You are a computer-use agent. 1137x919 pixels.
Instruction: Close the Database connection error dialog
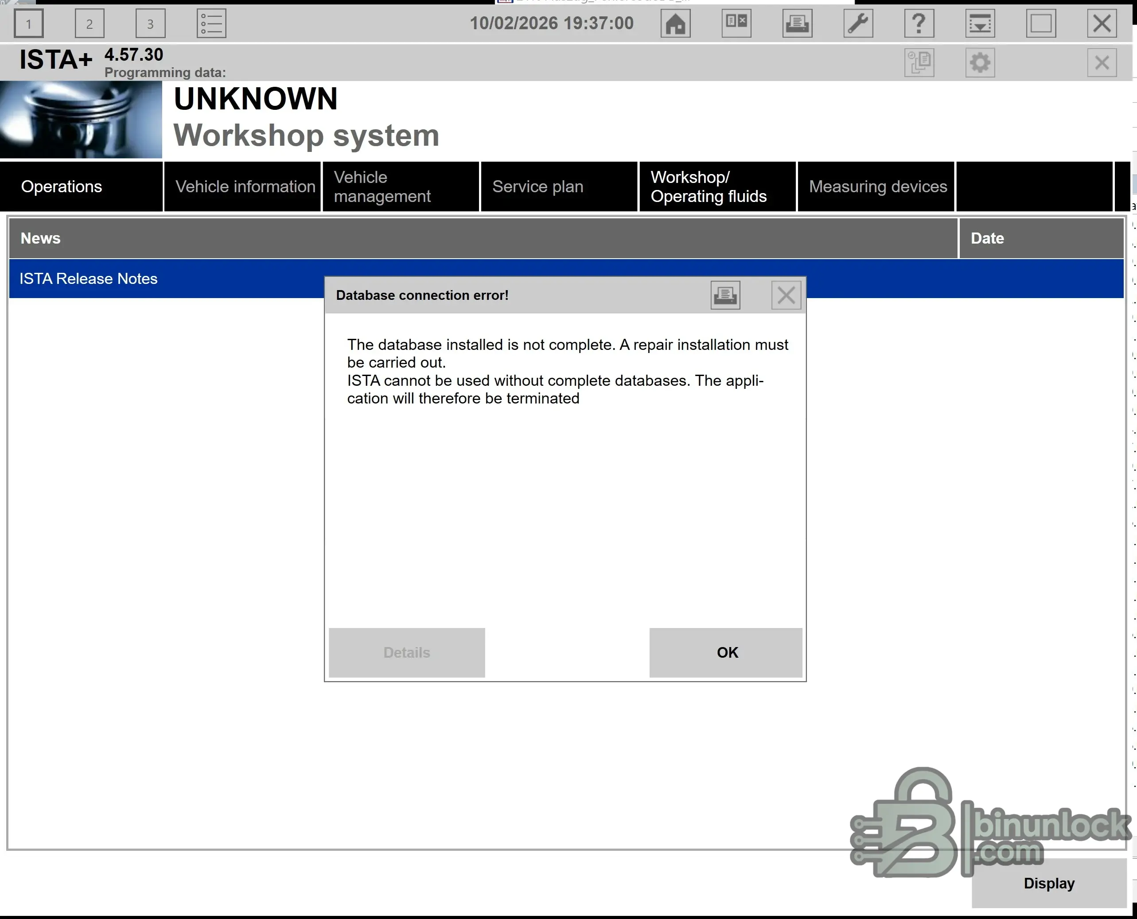tap(786, 295)
